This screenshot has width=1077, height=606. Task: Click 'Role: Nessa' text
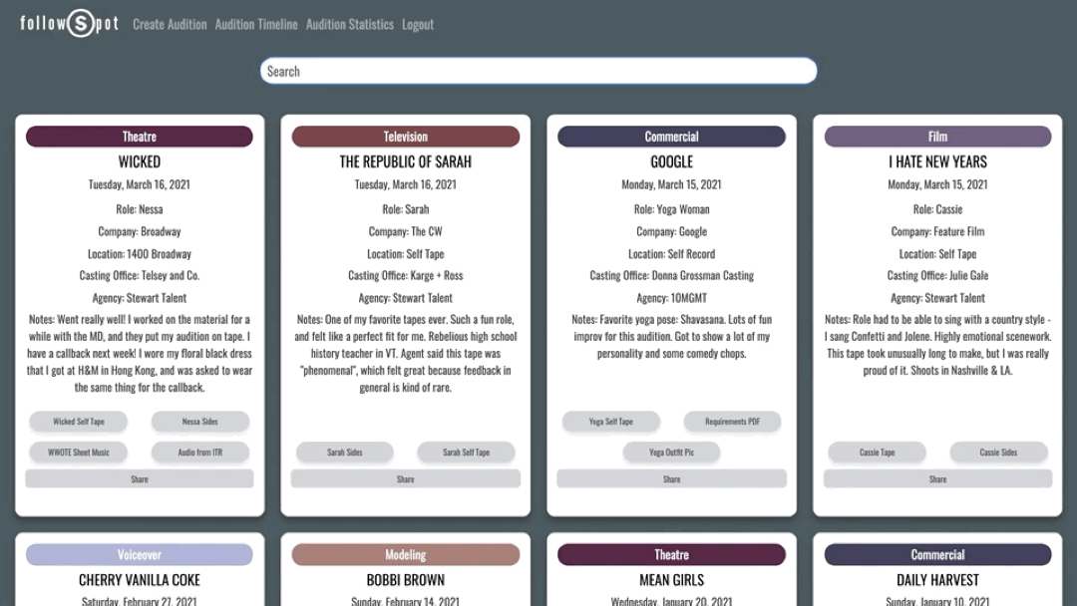[140, 209]
